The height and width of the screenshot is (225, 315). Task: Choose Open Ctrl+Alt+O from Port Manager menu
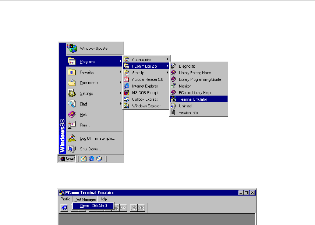click(93, 206)
